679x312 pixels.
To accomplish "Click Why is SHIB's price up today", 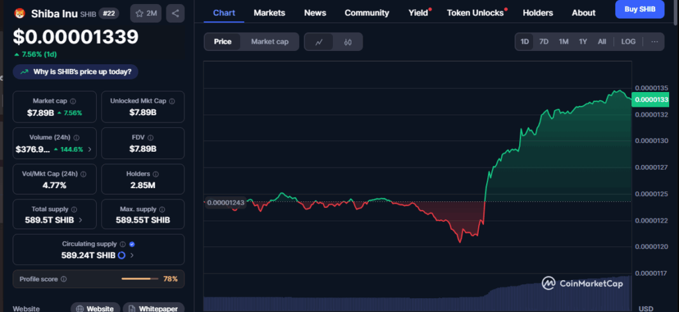I will pyautogui.click(x=76, y=72).
